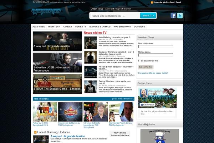Open the DOSSIERS menu
This screenshot has width=214, height=143.
point(139,26)
